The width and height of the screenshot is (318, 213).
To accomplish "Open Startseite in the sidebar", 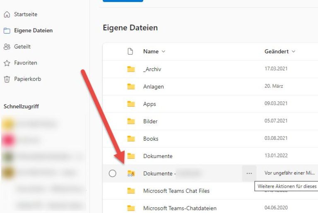I will pyautogui.click(x=26, y=14).
